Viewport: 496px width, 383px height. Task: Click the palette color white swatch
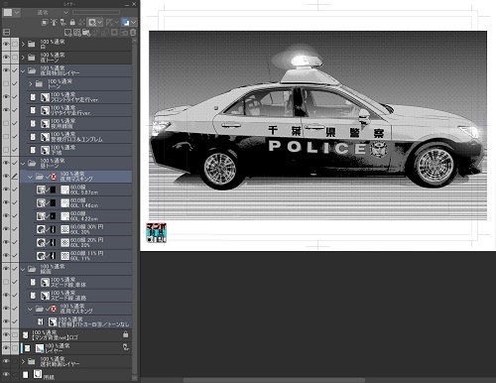pos(8,13)
